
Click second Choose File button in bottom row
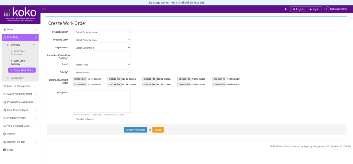pyautogui.click(x=115, y=85)
